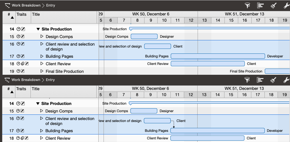Expand the Final Site Production row
The height and width of the screenshot is (142, 290).
click(x=42, y=71)
